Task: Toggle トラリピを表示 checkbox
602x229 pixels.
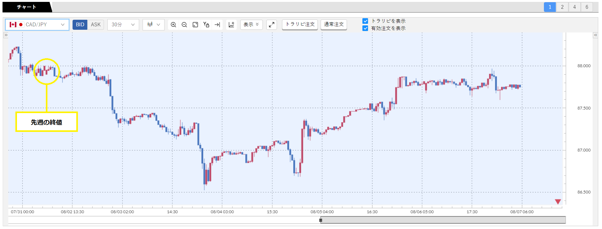Action: click(365, 21)
